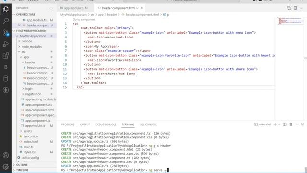Open the terminal launch profile dropdown arrow

point(279,124)
